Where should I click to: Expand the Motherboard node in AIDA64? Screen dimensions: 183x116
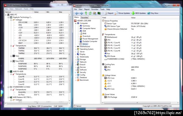pos(76,46)
